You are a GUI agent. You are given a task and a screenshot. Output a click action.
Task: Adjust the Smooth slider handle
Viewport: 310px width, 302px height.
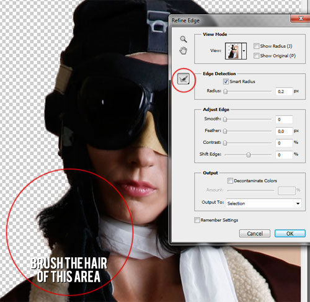pos(225,119)
